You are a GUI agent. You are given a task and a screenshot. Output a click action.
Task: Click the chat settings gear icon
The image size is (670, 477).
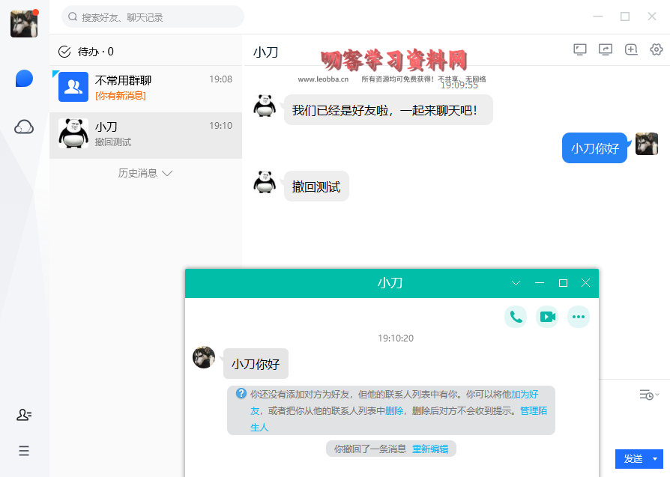tap(657, 49)
